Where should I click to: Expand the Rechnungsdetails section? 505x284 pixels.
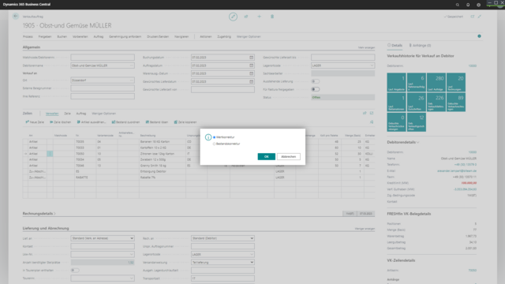(39, 214)
